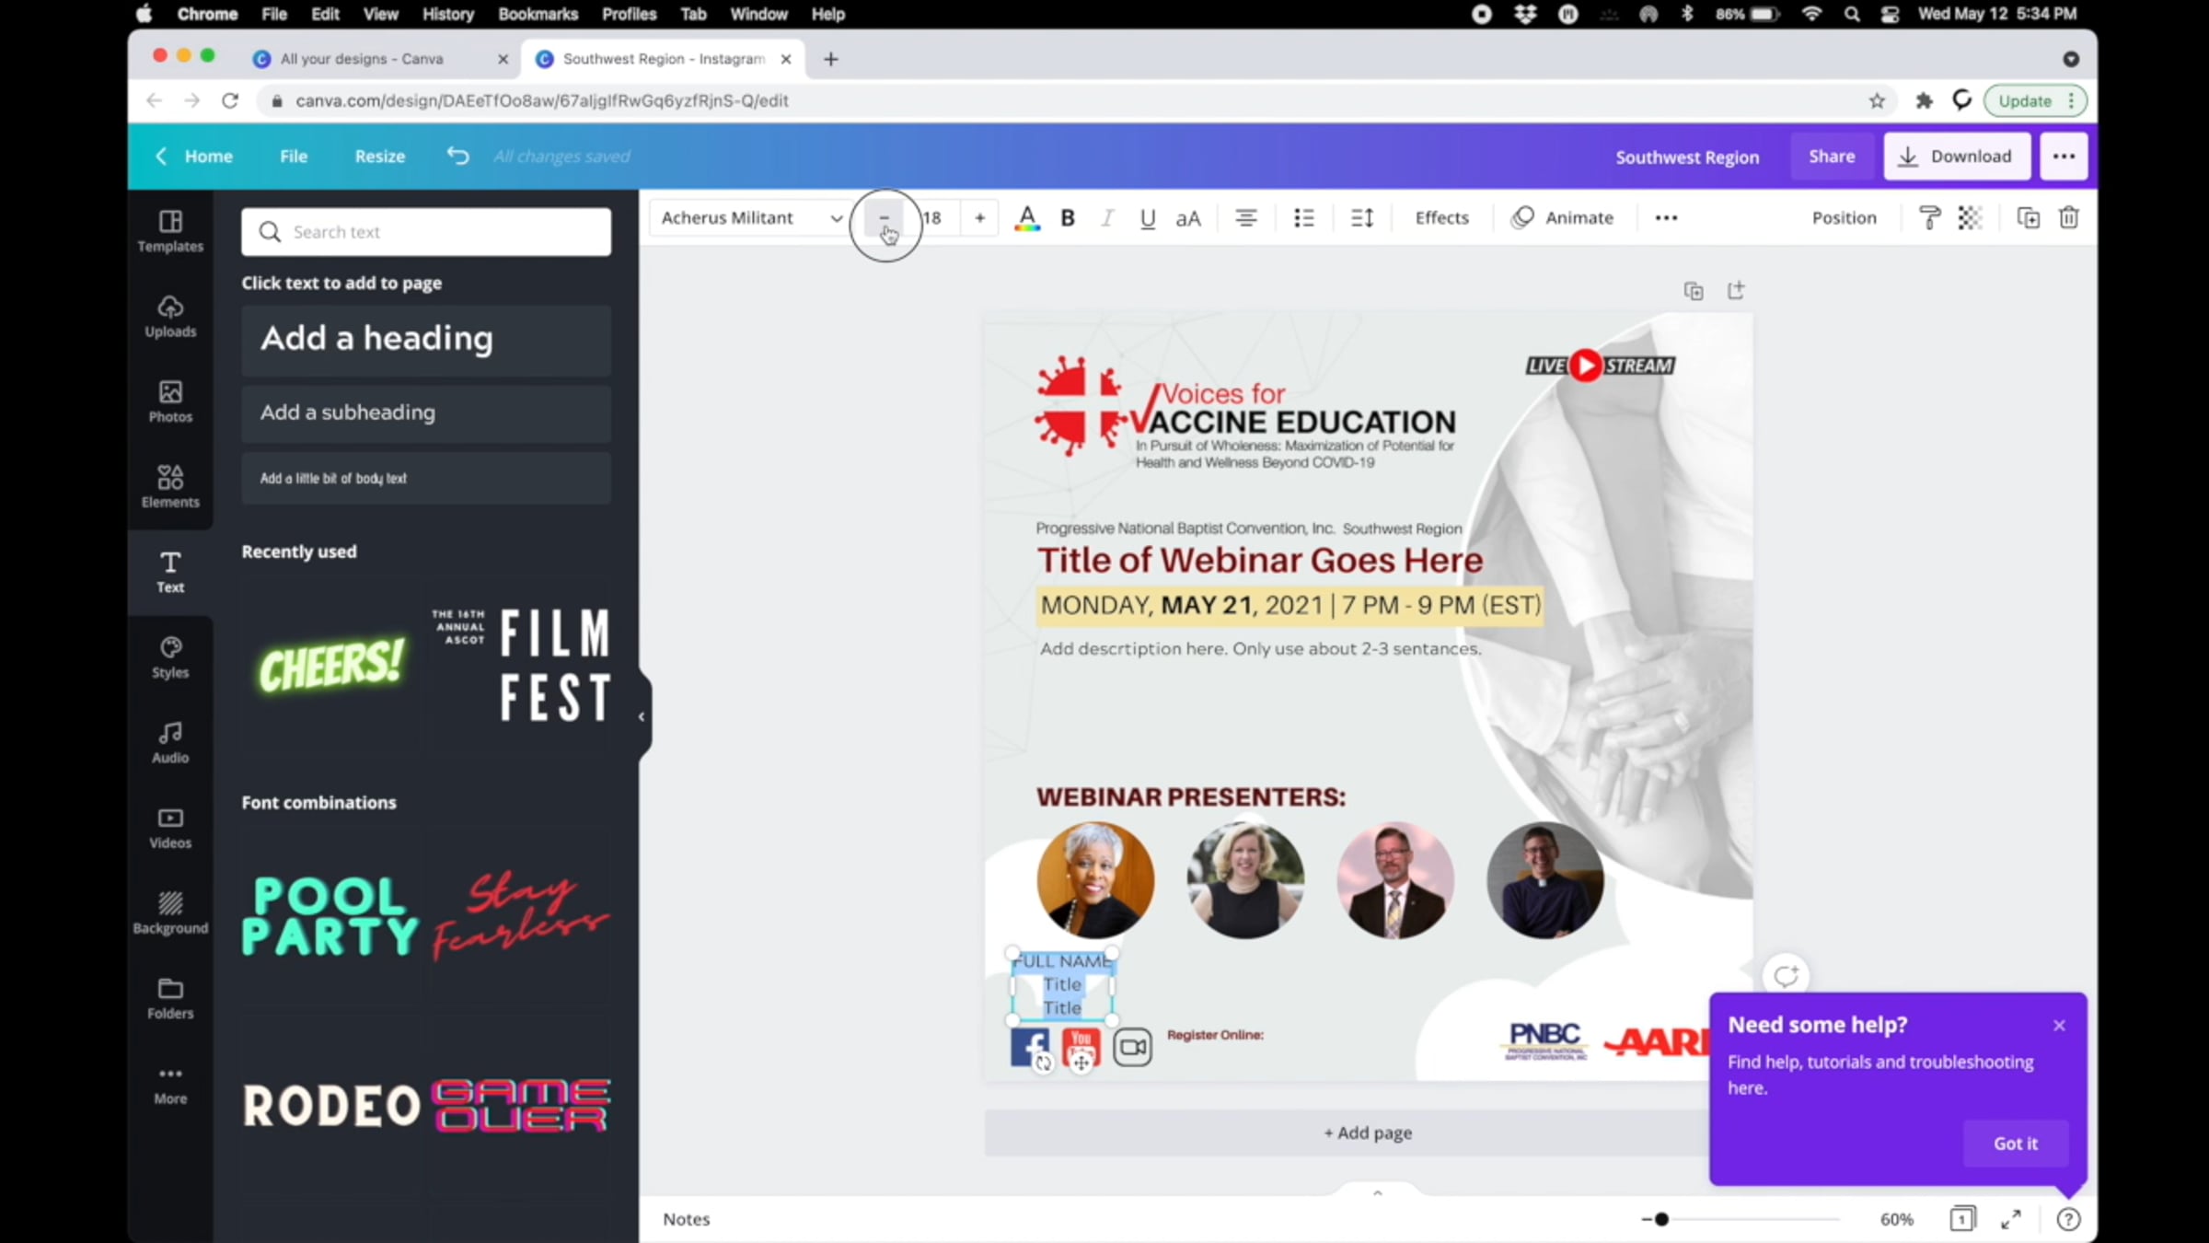Screen dimensions: 2209x1243
Task: Open the Uploads sidebar panel
Action: [x=170, y=316]
